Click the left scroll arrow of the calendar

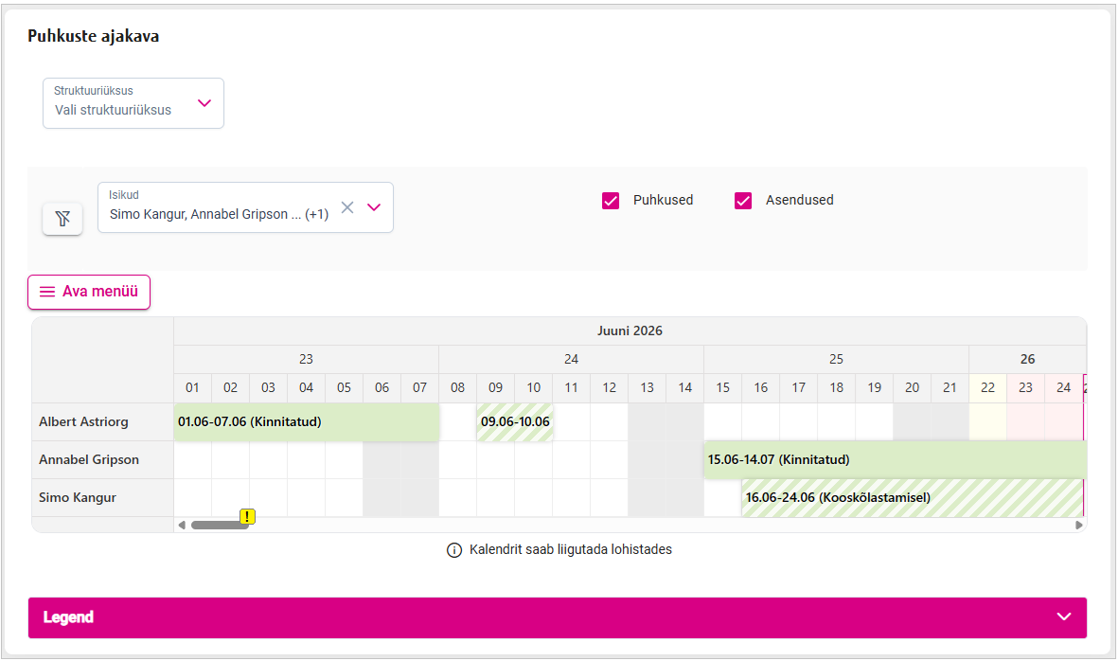point(182,525)
